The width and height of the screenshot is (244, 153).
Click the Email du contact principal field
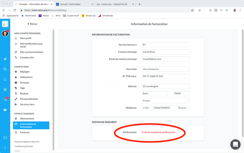(x=165, y=59)
